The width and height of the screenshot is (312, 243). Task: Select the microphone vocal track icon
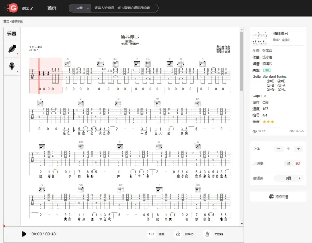(11, 67)
